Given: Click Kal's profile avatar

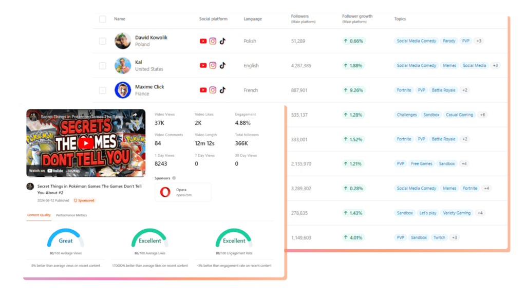Looking at the screenshot, I should click(123, 65).
